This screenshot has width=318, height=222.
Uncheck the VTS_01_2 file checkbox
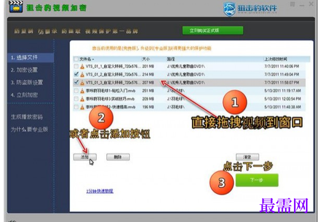(76, 75)
